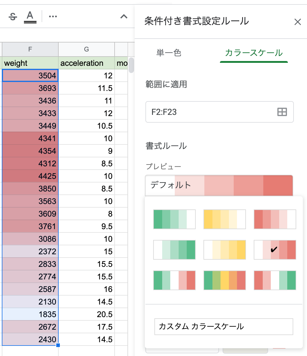Open the デフォルト preview color scale dropdown
This screenshot has width=307, height=356.
click(219, 185)
